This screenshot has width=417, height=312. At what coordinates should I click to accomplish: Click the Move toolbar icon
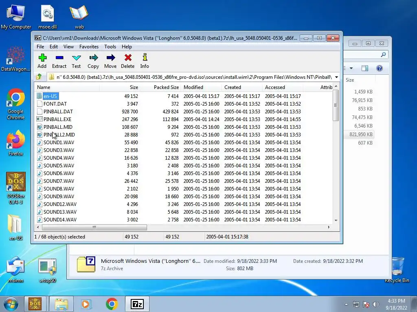110,58
